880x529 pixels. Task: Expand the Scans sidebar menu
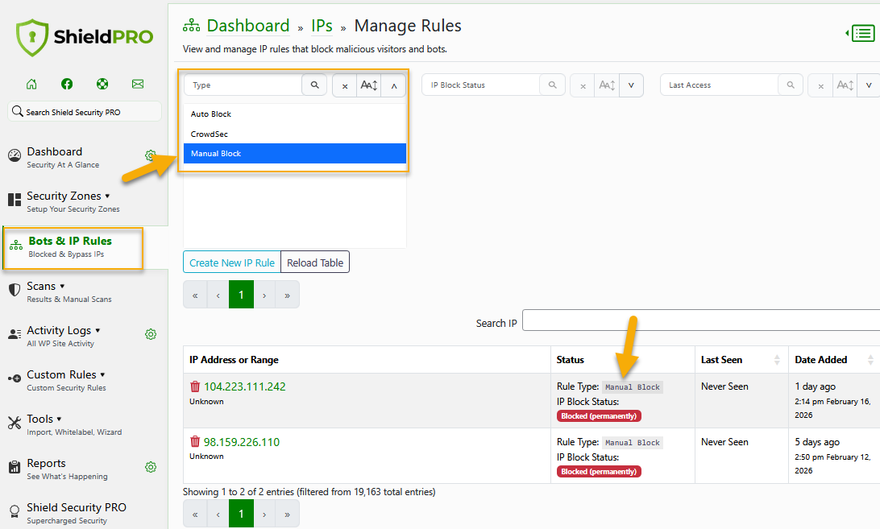60,291
